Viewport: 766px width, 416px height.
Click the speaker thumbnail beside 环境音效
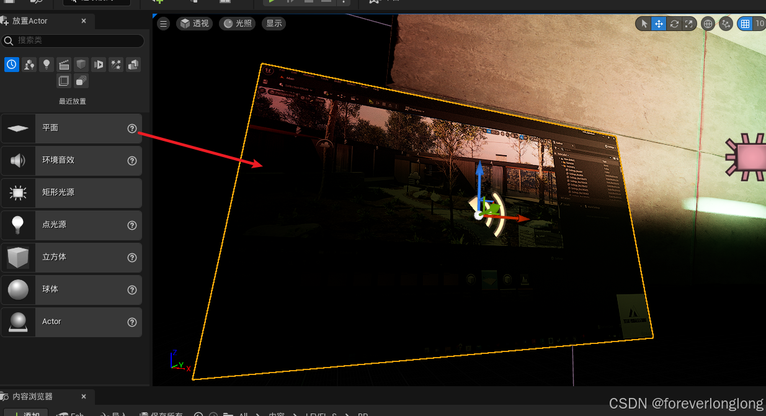click(18, 161)
